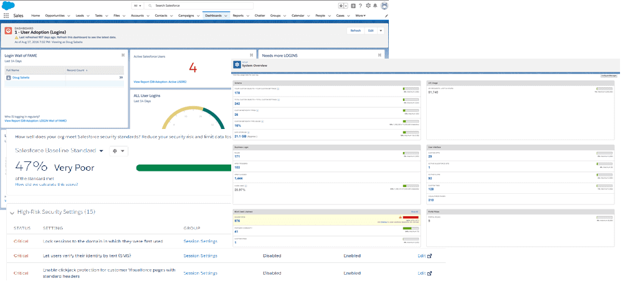Click Edit for the SMS identity setting
The height and width of the screenshot is (296, 625).
(x=421, y=255)
